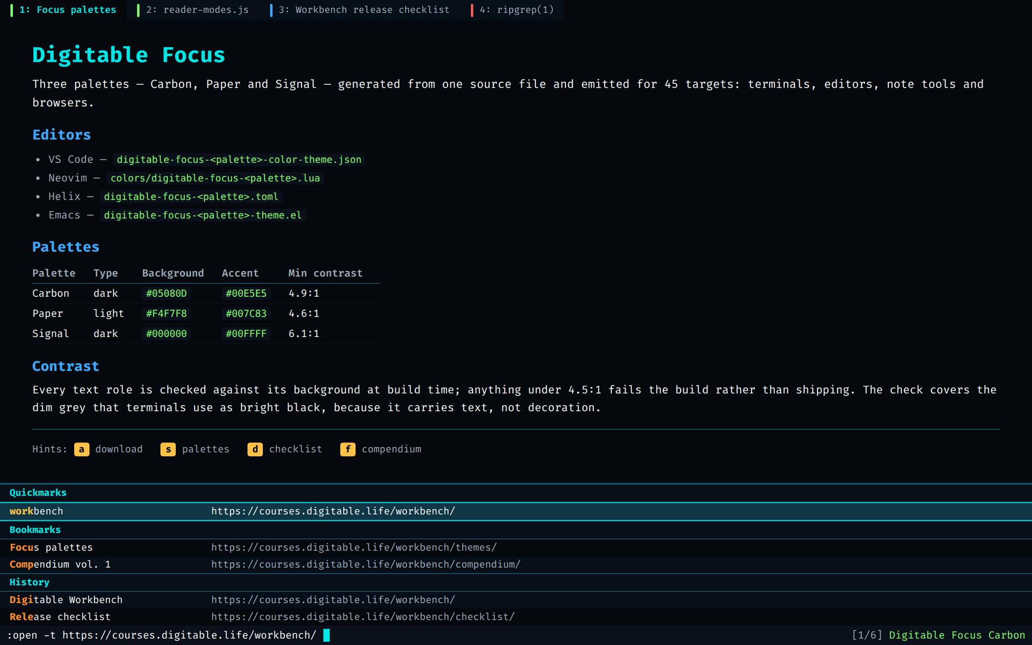1032x645 pixels.
Task: Click the Signal palette name cell
Action: click(51, 334)
